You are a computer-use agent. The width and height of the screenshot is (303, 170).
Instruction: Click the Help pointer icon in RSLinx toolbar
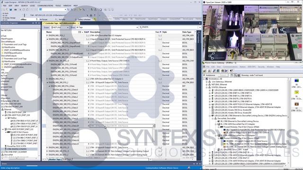(232, 71)
